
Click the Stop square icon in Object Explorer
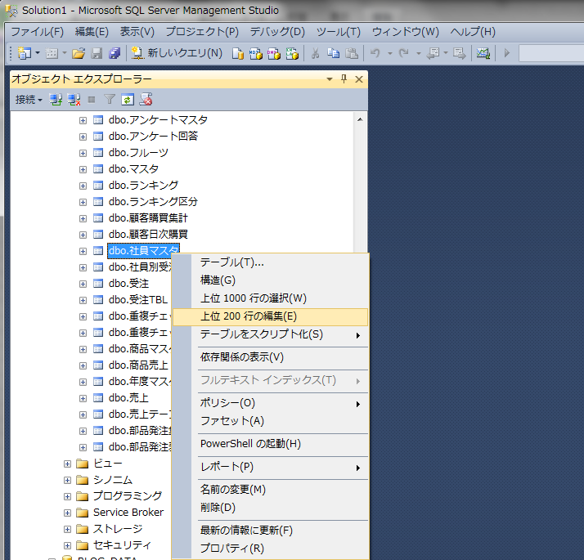(92, 100)
